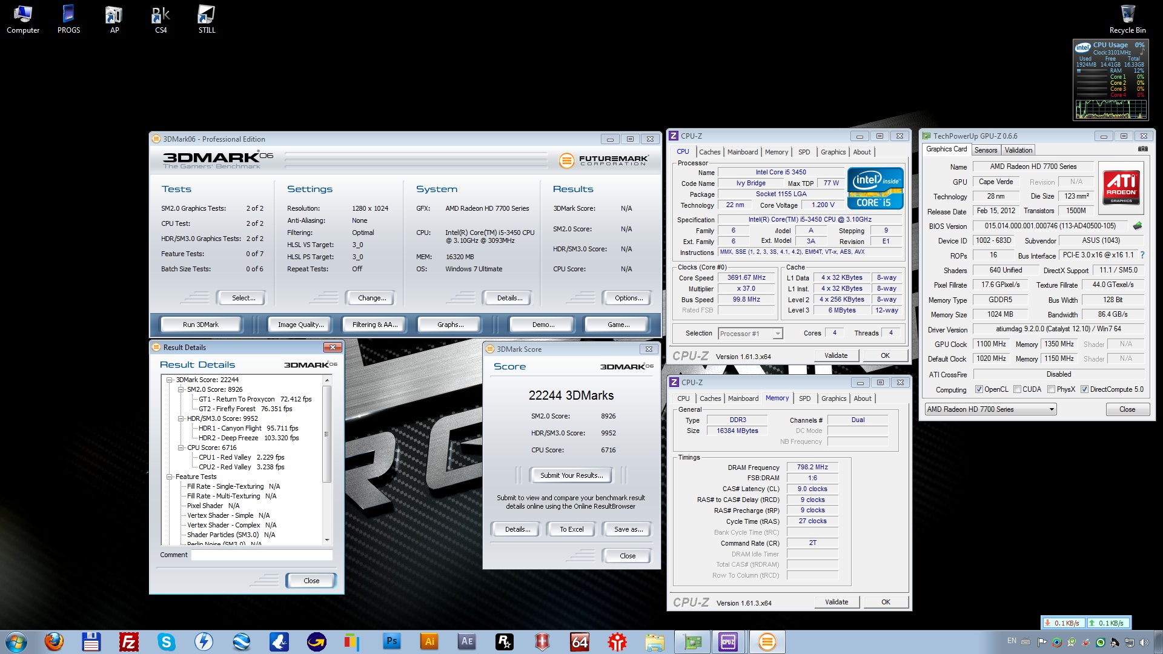This screenshot has width=1163, height=654.
Task: Click the Comment field in Result Details
Action: pyautogui.click(x=262, y=555)
